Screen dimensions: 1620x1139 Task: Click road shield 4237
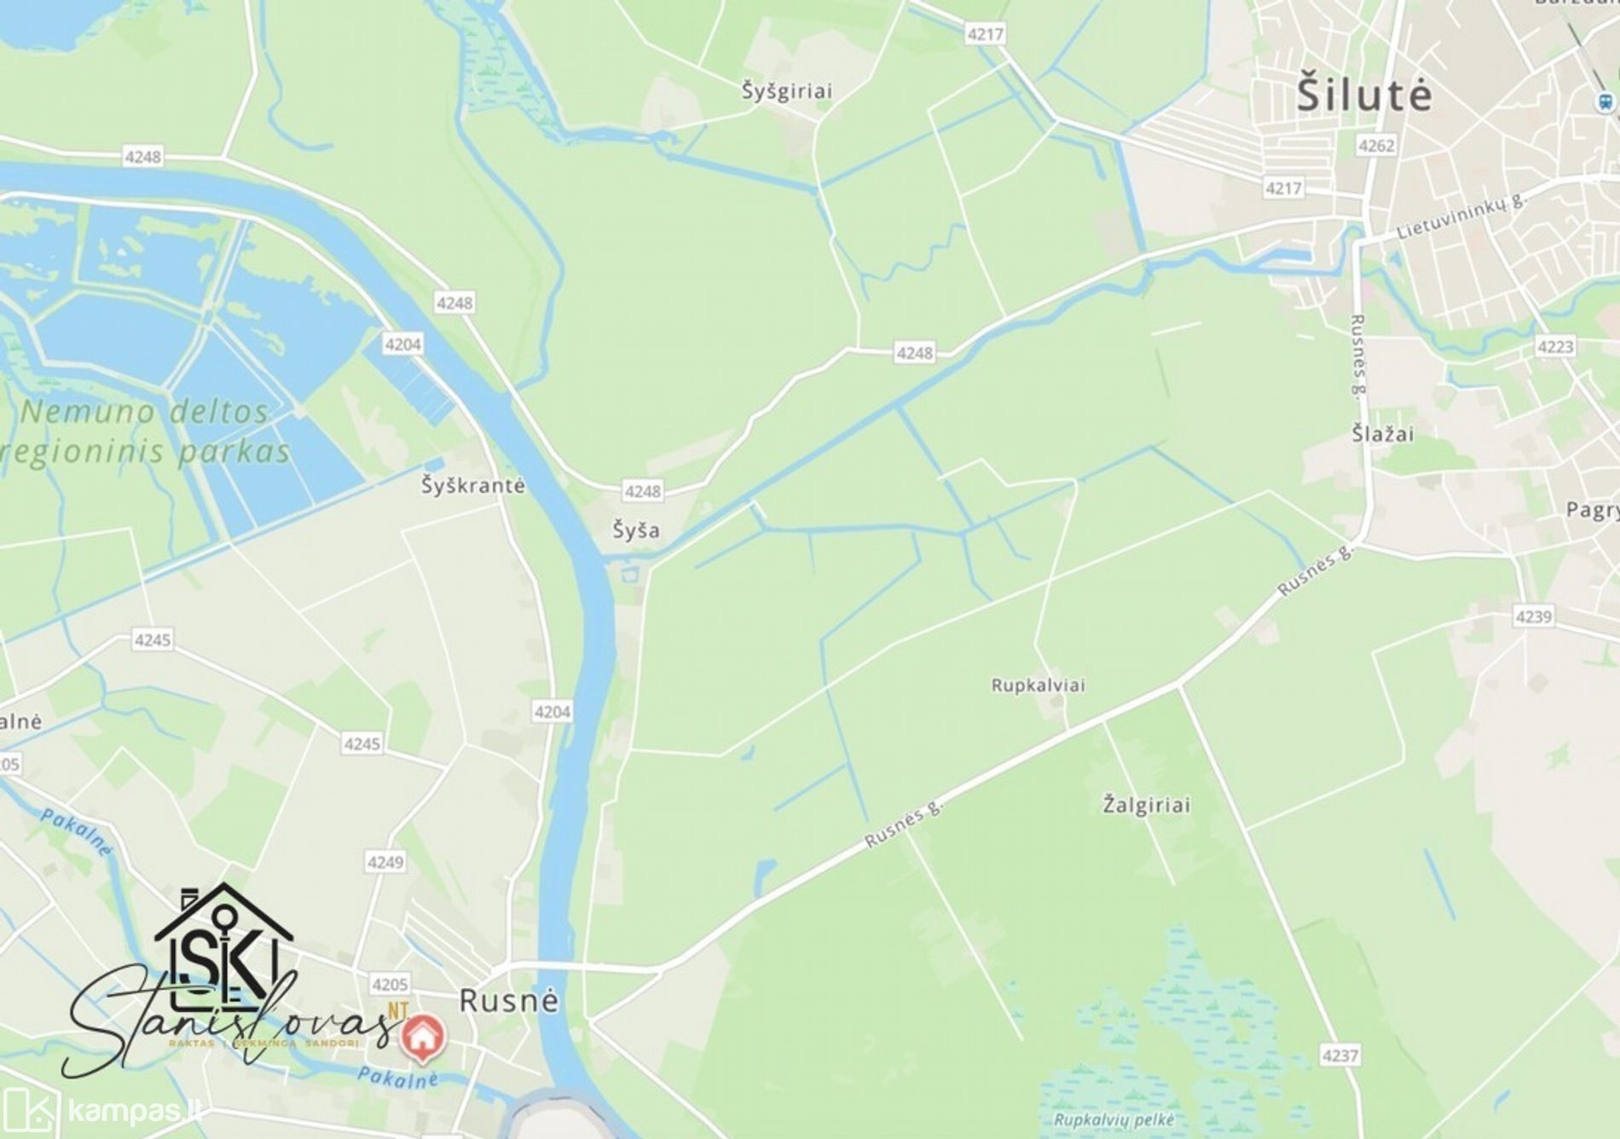(1339, 1055)
